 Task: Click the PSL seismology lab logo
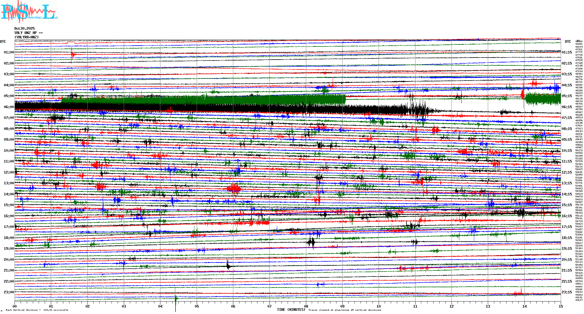(29, 12)
